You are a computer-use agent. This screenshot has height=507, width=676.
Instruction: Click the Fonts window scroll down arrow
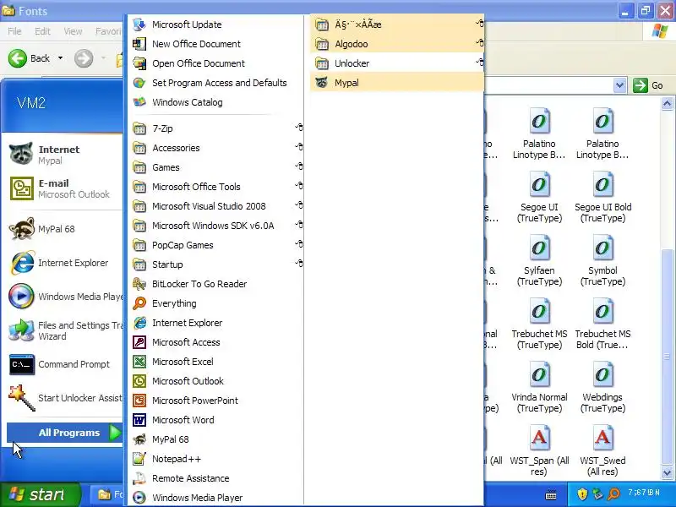(x=667, y=472)
